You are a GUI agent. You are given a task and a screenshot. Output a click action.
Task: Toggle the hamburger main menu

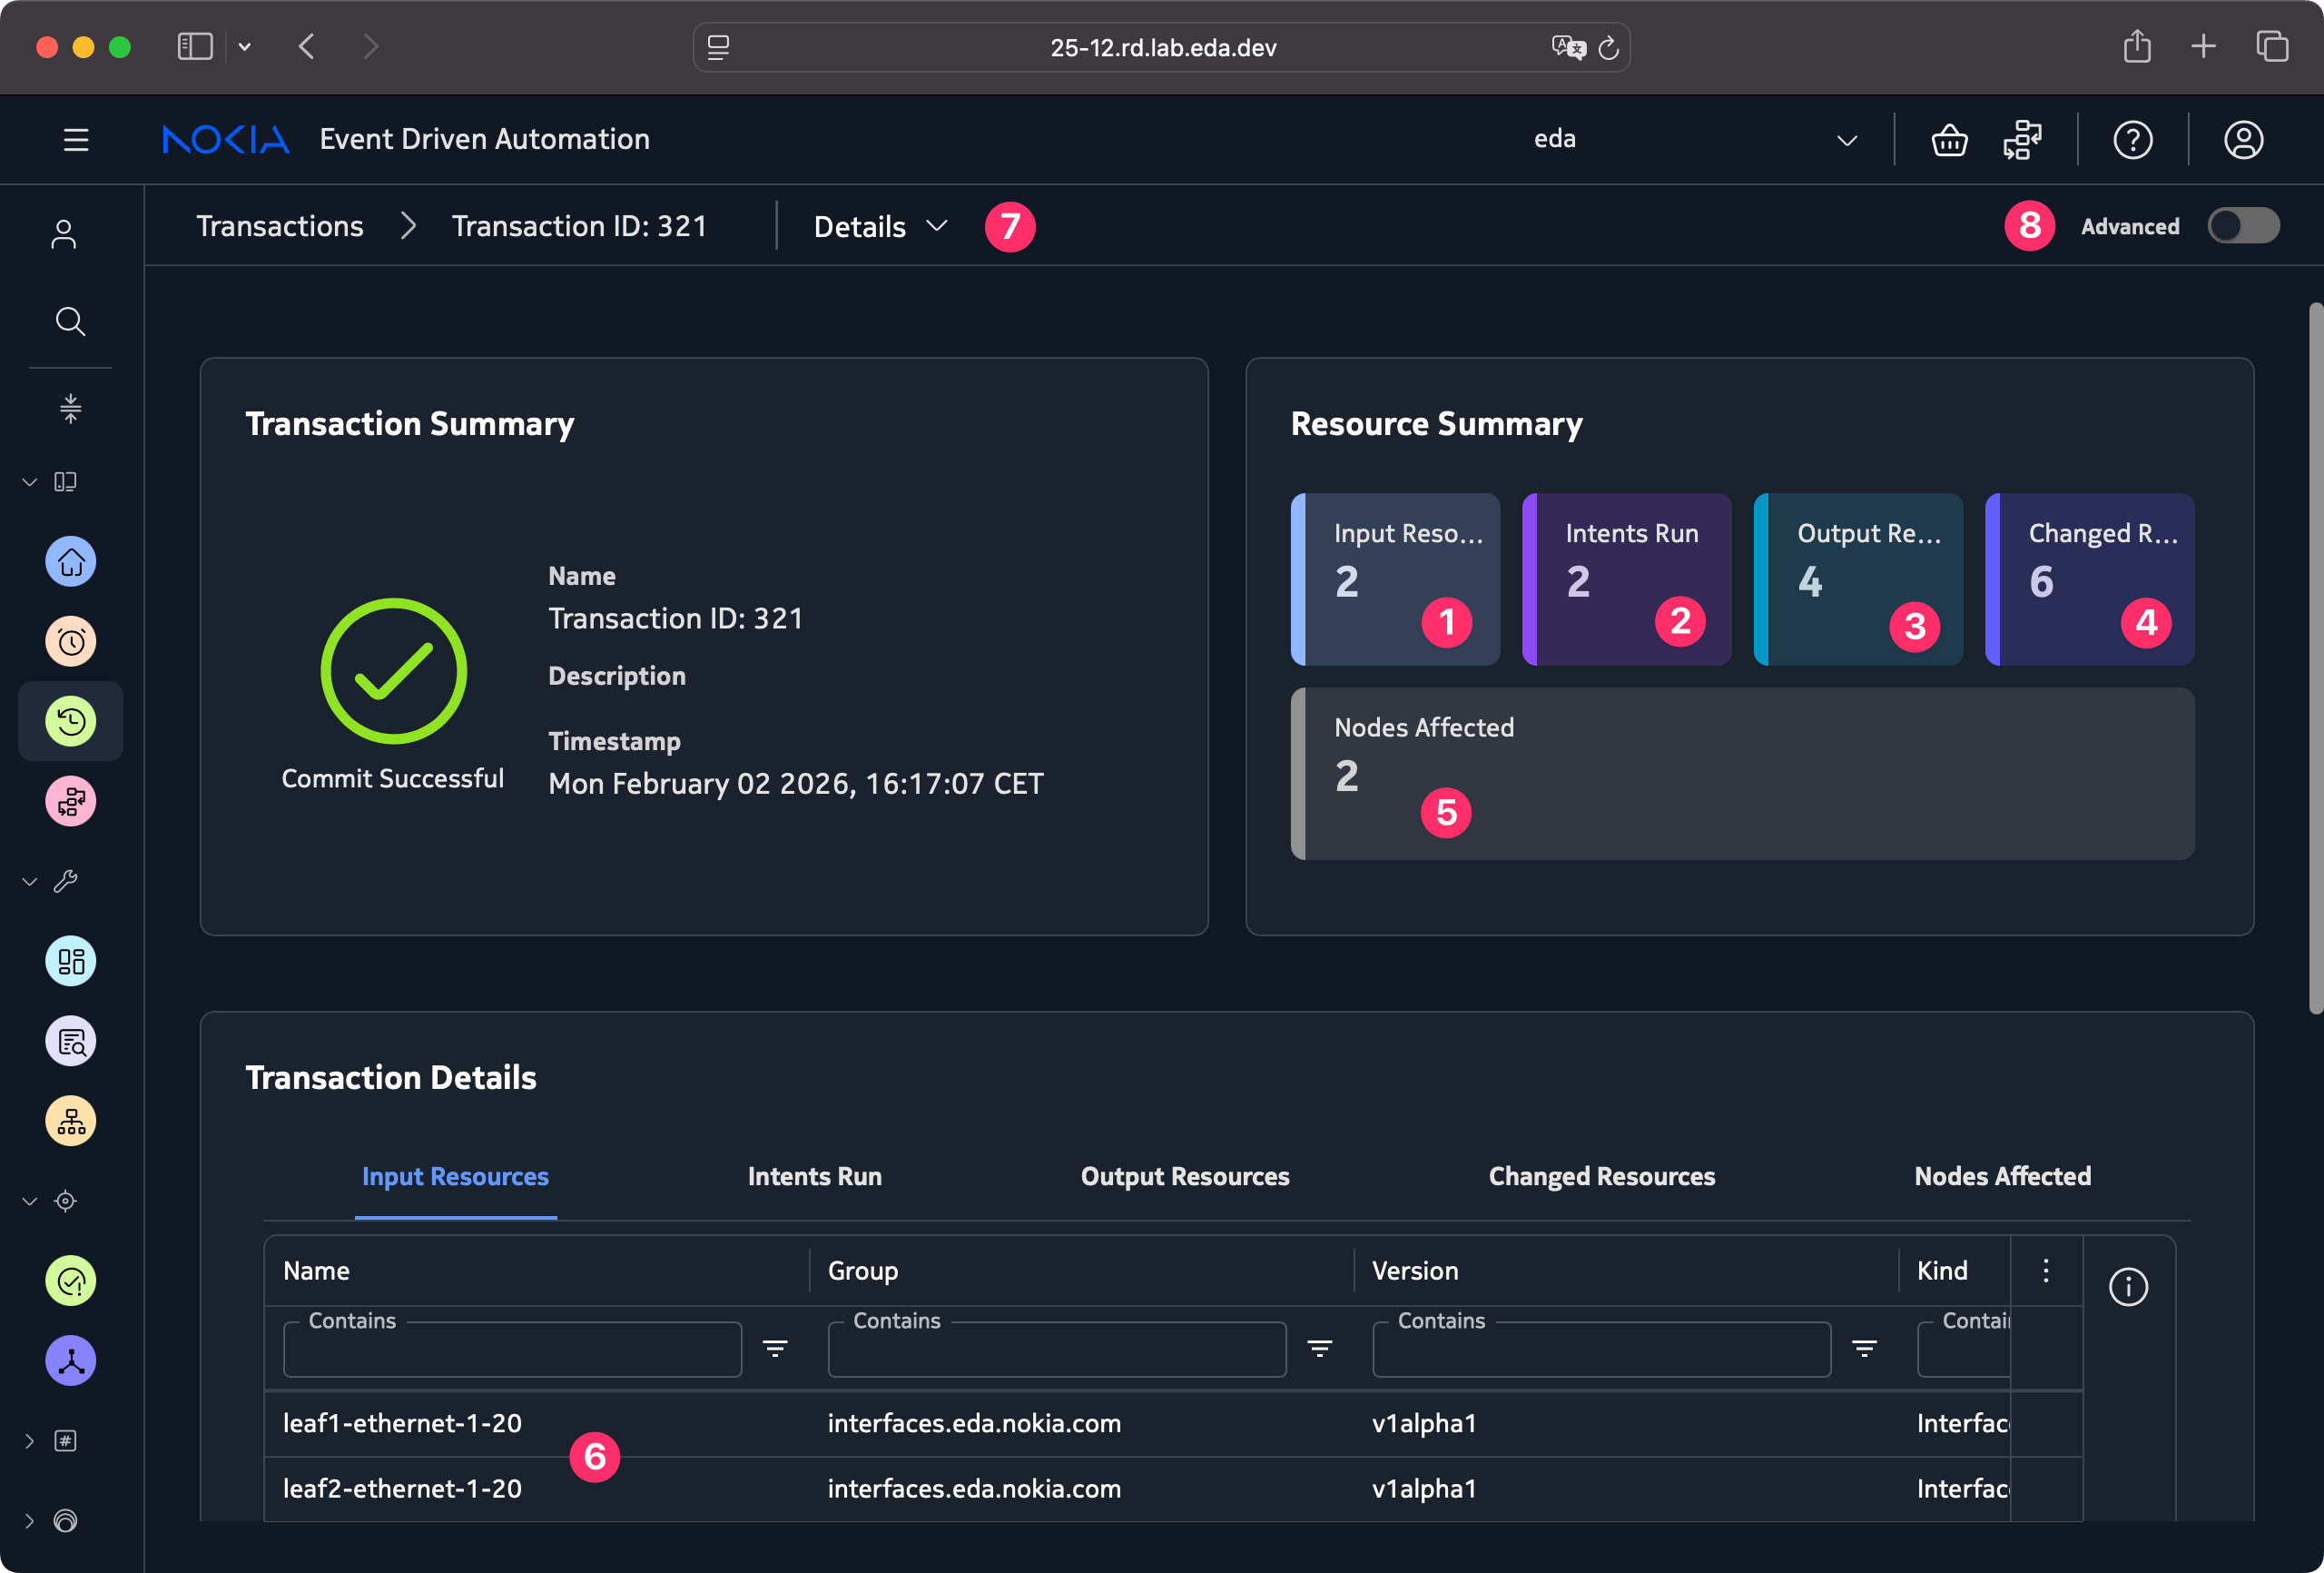(76, 140)
